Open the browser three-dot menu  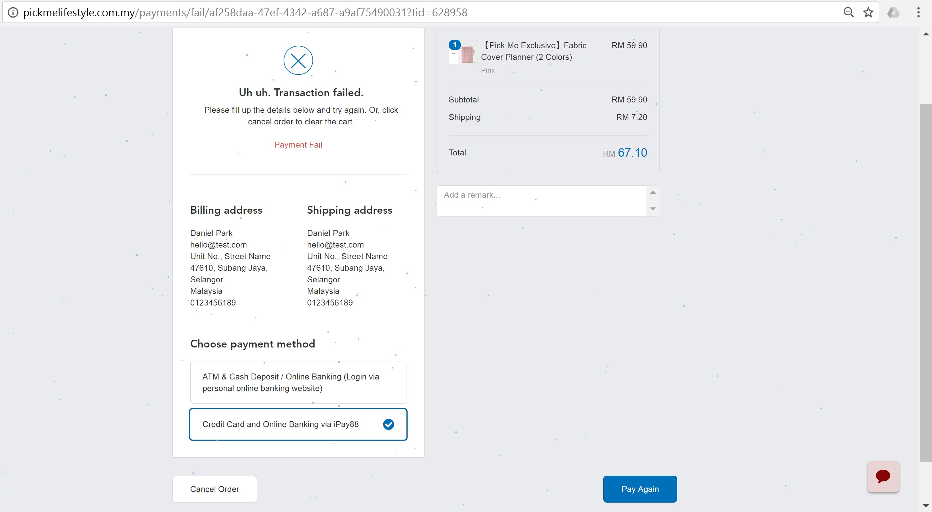coord(918,12)
